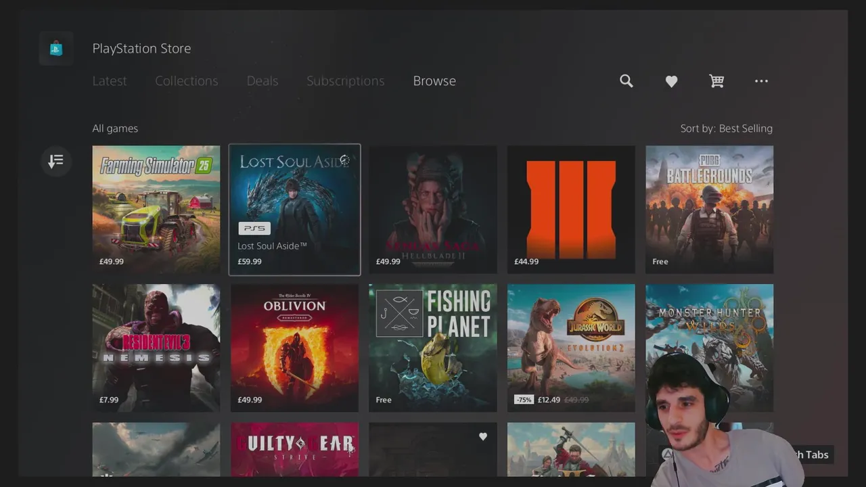Open Resident Evil 3 Nemesis tile

tap(156, 348)
